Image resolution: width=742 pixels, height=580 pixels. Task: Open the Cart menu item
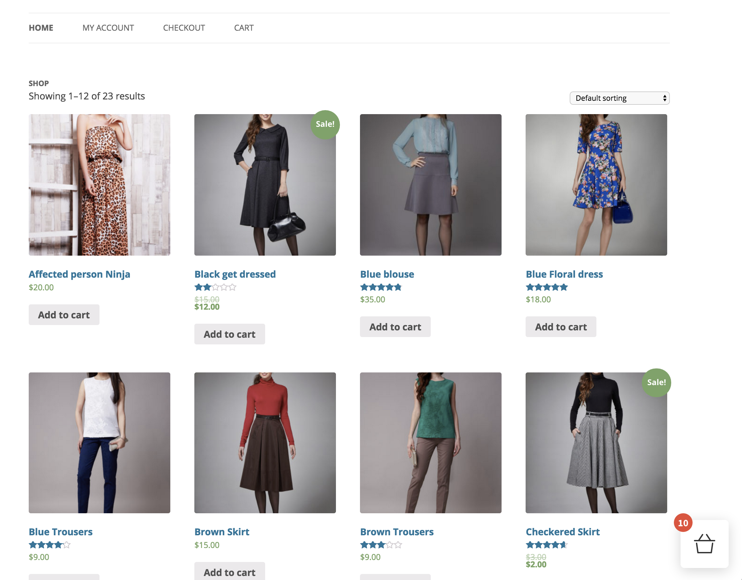(243, 28)
